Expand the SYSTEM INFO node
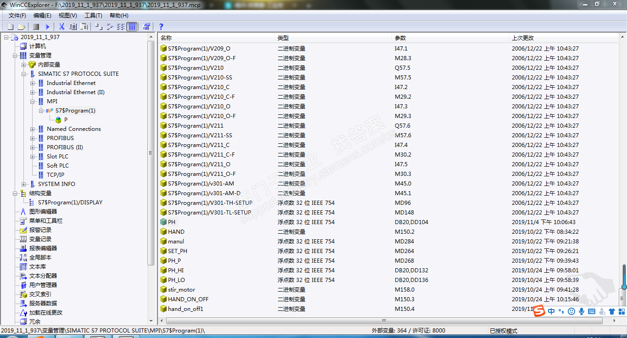This screenshot has width=627, height=338. 24,184
